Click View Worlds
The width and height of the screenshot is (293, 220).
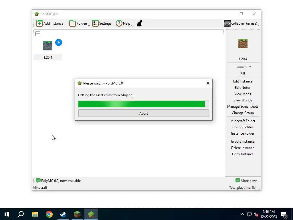click(243, 100)
